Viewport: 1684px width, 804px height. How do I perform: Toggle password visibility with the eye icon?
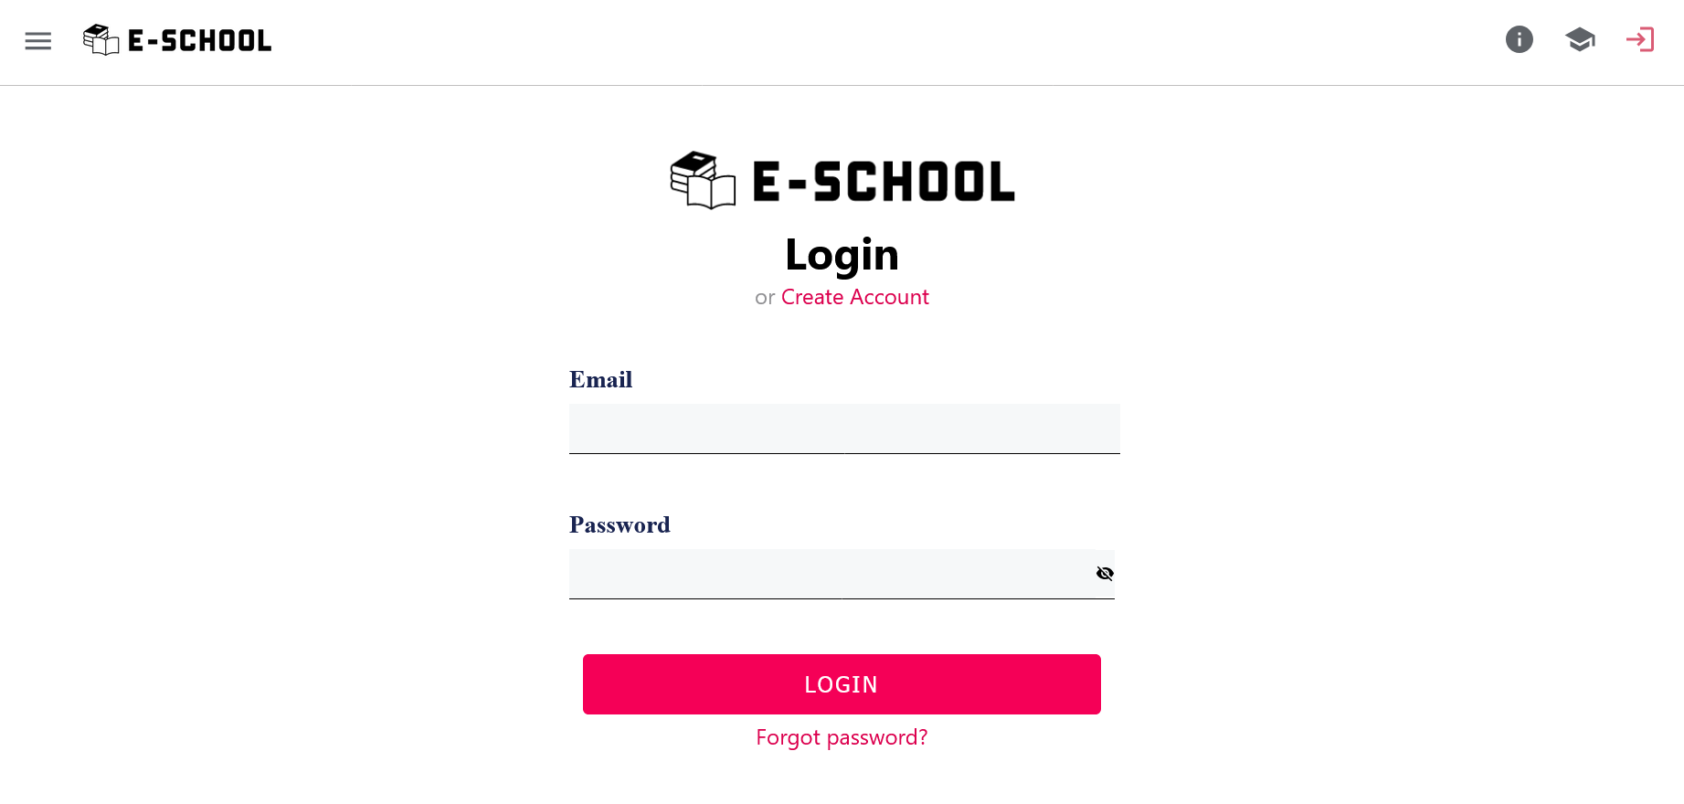click(1105, 574)
